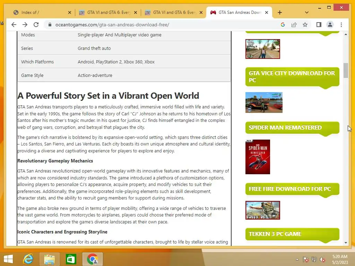Click the Action-adventure game style value

(x=95, y=75)
